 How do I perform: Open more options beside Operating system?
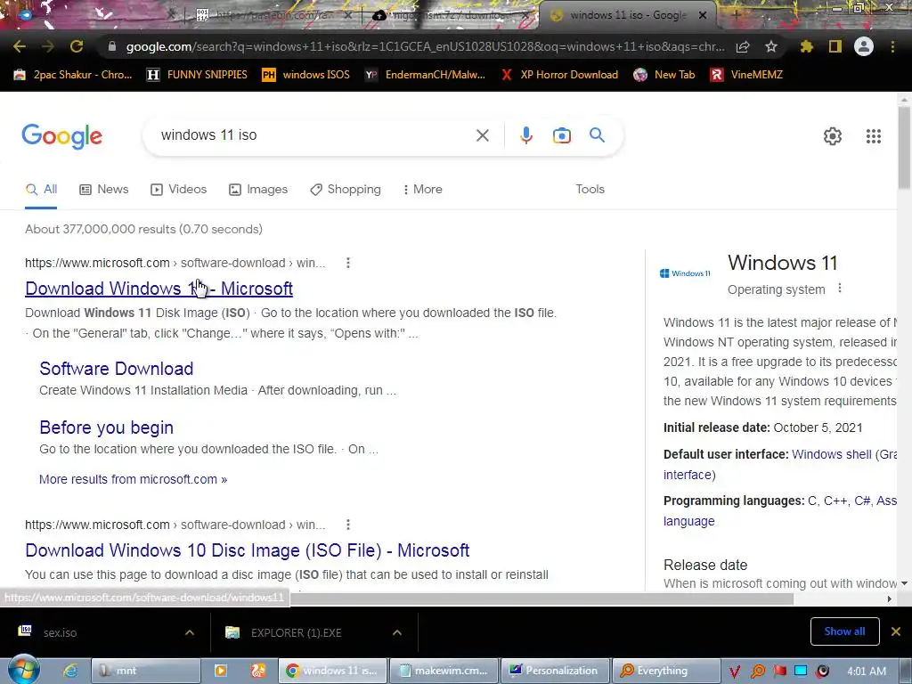point(839,289)
